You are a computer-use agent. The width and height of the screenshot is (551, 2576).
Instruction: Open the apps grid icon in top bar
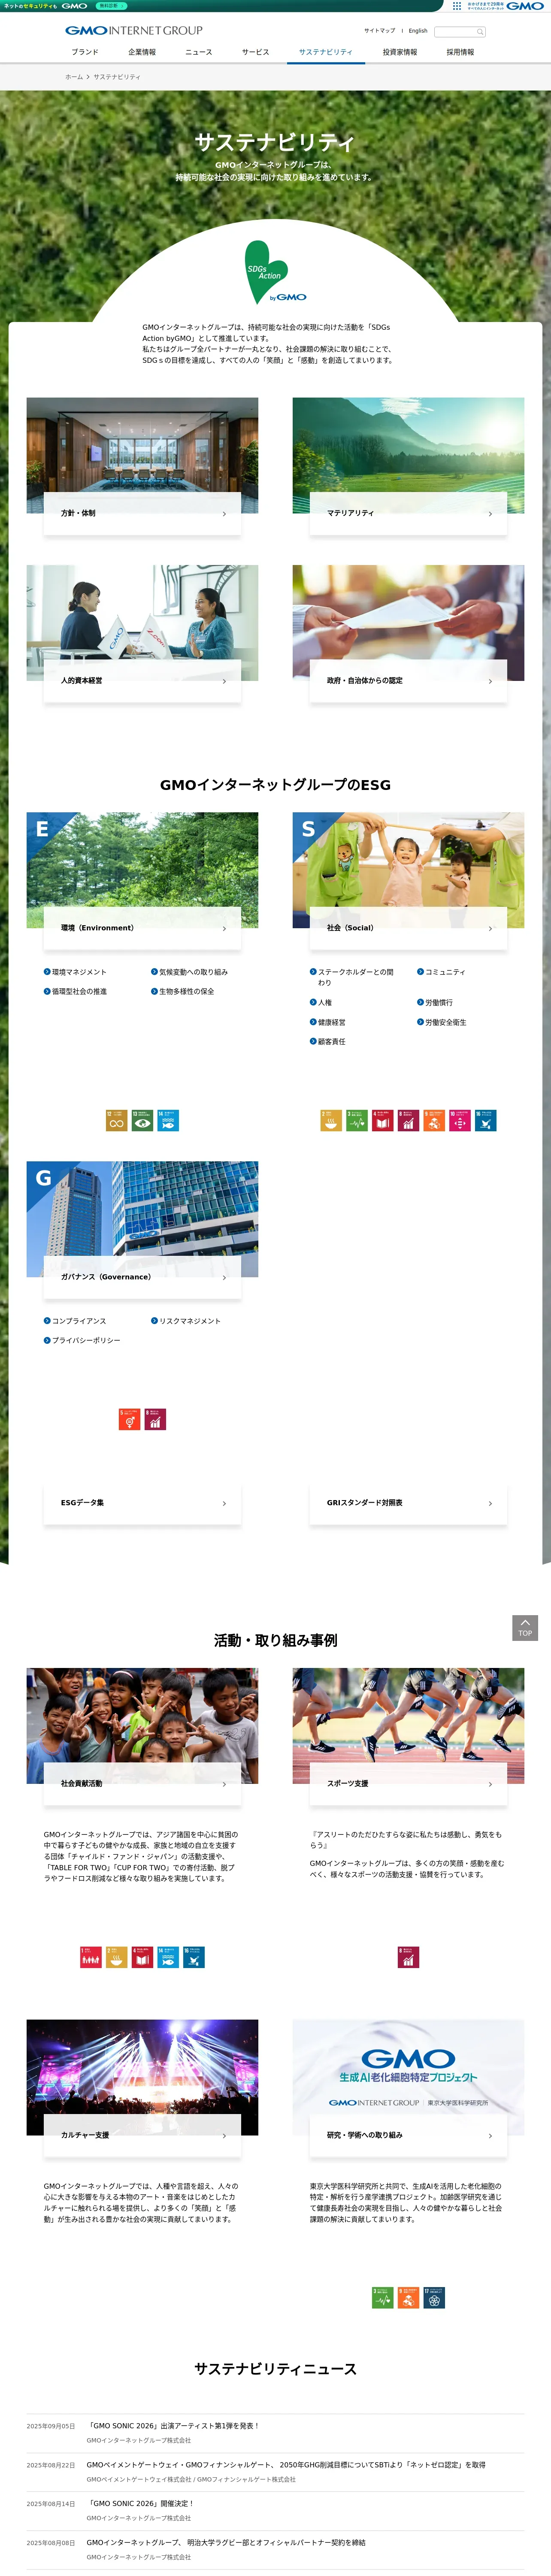457,5
